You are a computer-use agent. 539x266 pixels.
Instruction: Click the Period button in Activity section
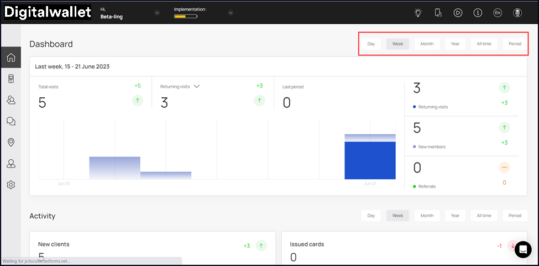tap(515, 216)
